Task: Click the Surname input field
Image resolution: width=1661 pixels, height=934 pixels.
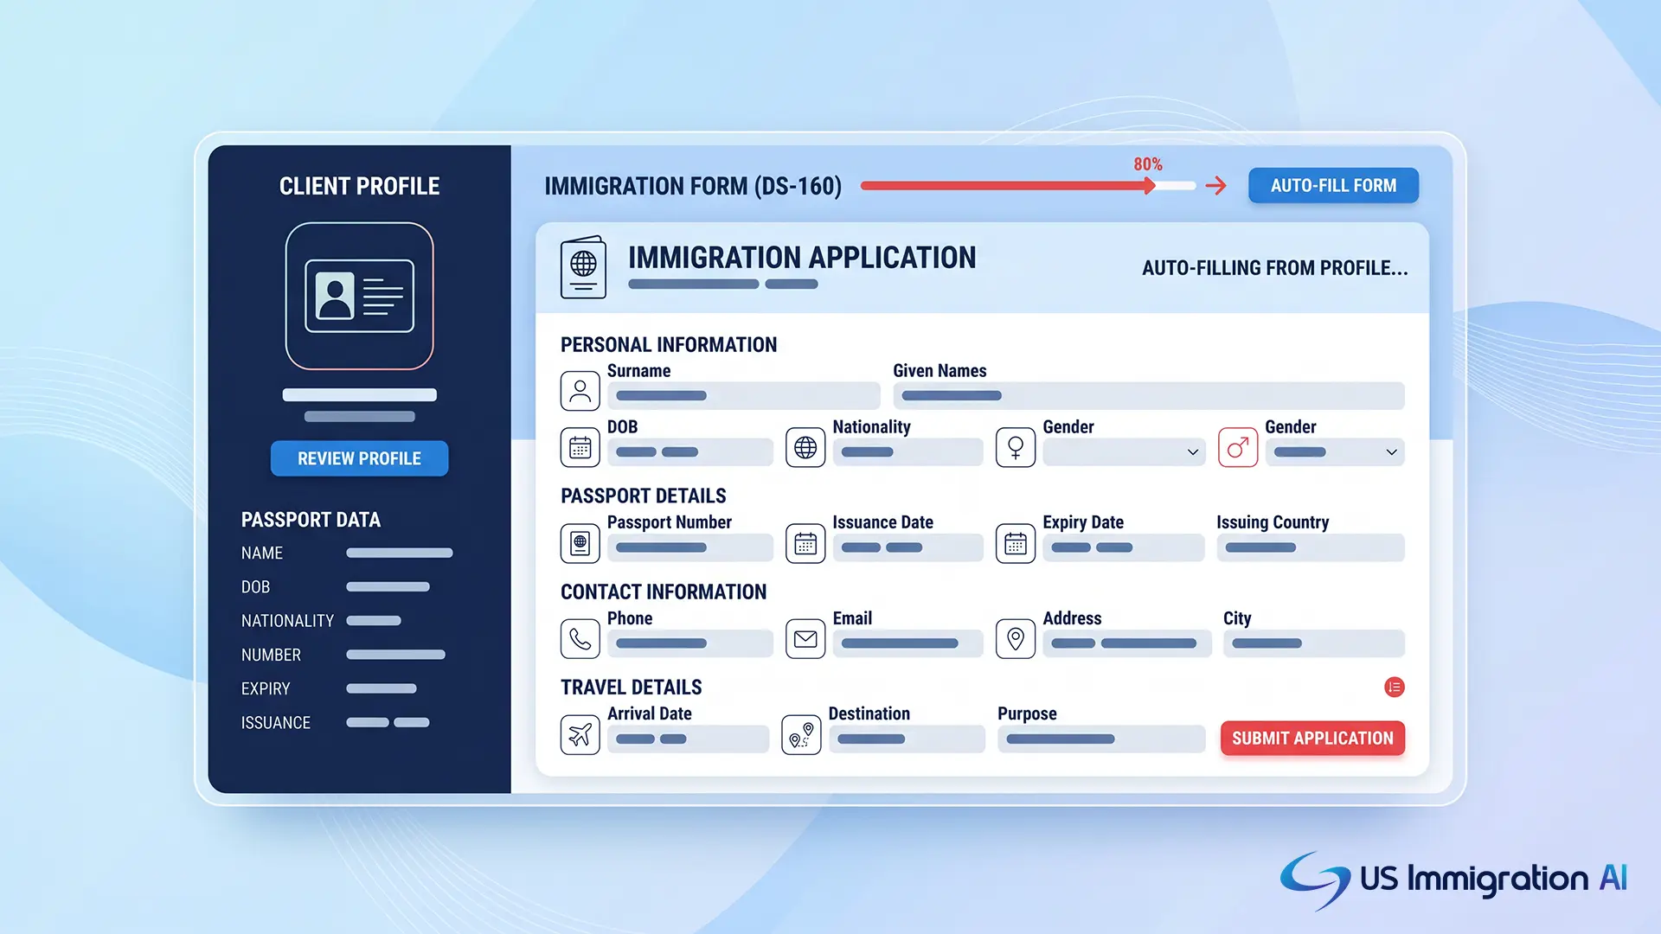Action: point(743,396)
